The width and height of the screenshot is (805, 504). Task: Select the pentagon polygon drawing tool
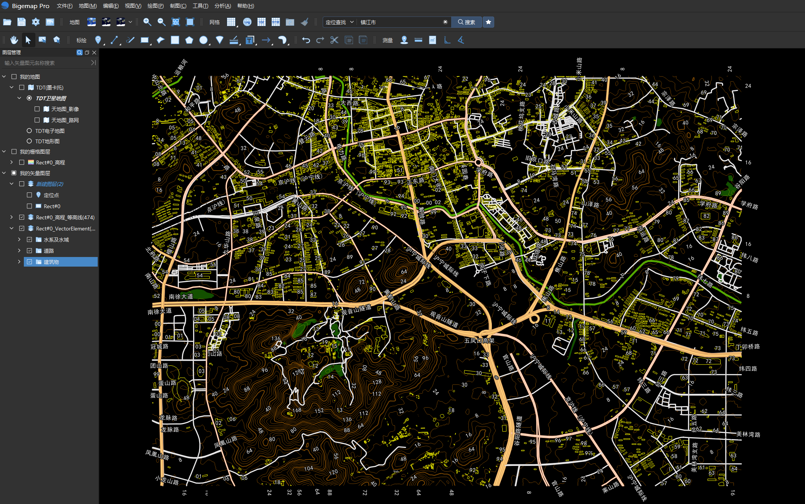(189, 40)
